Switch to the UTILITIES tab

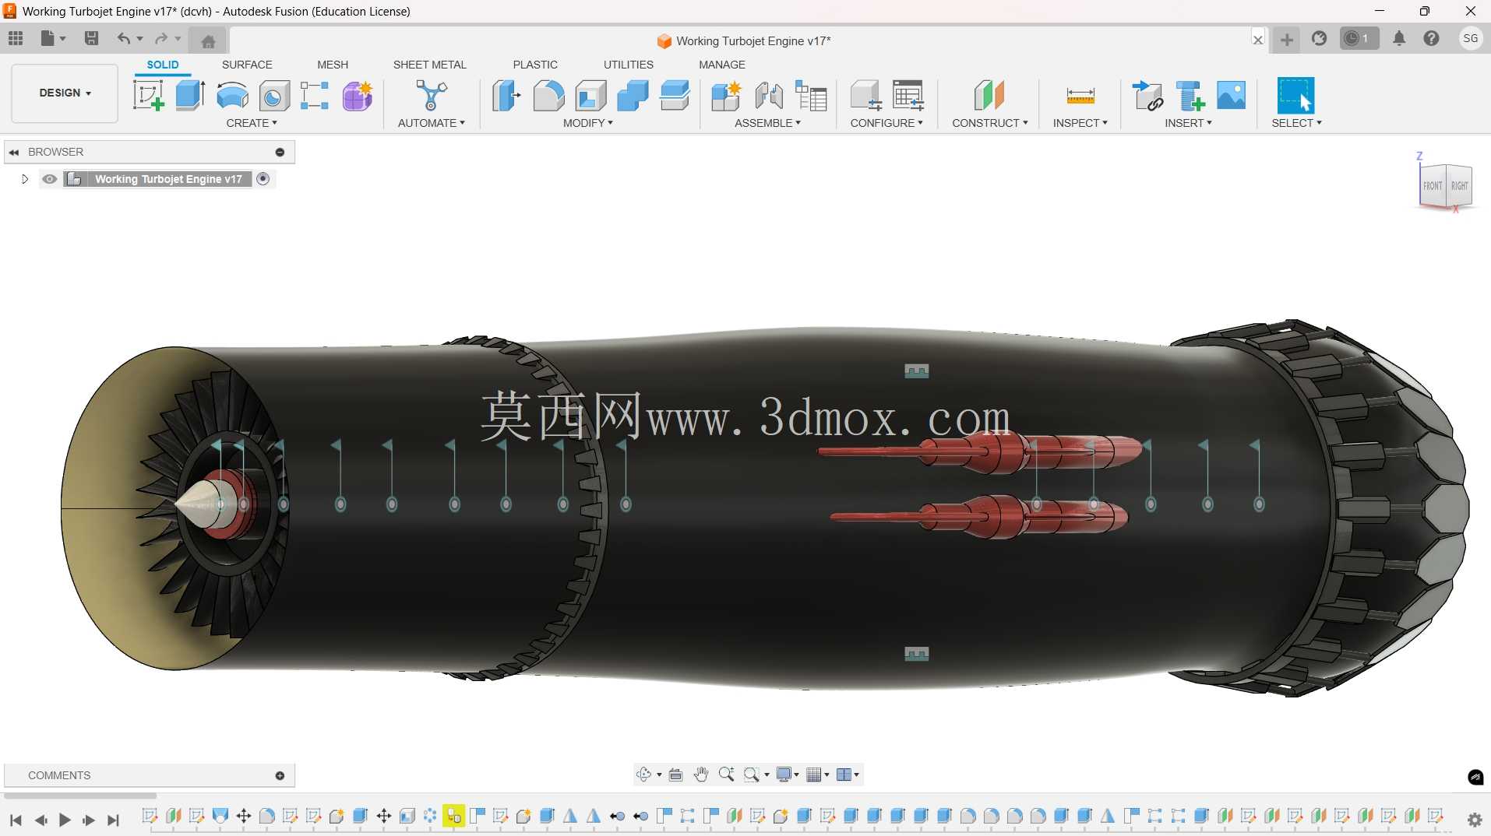(628, 65)
